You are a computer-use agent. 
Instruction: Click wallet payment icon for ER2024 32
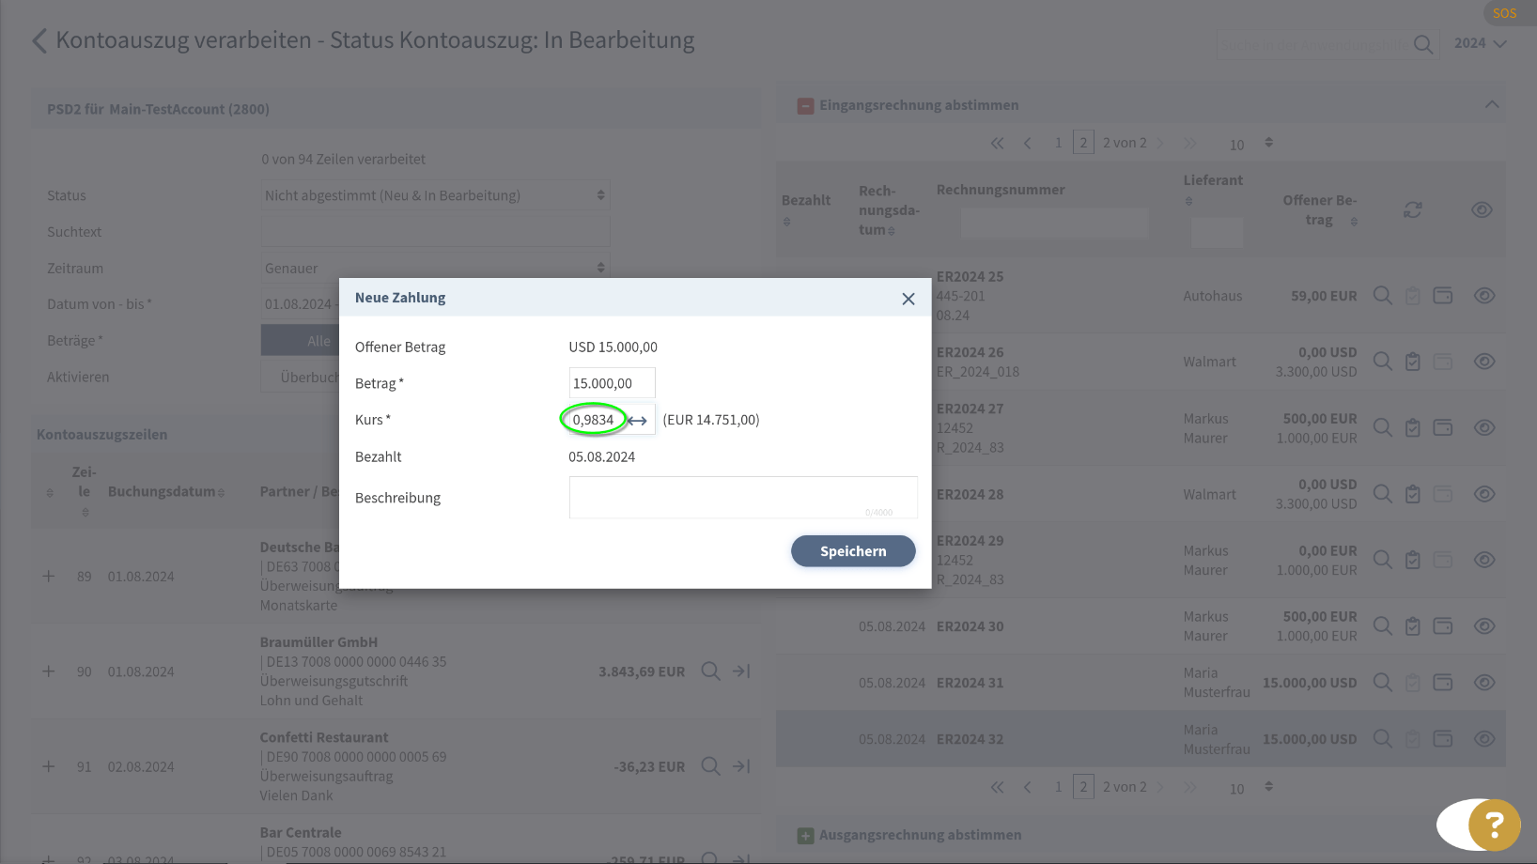pyautogui.click(x=1442, y=739)
